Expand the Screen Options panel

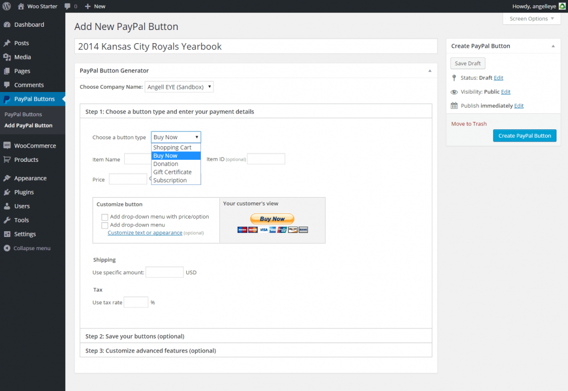point(531,18)
